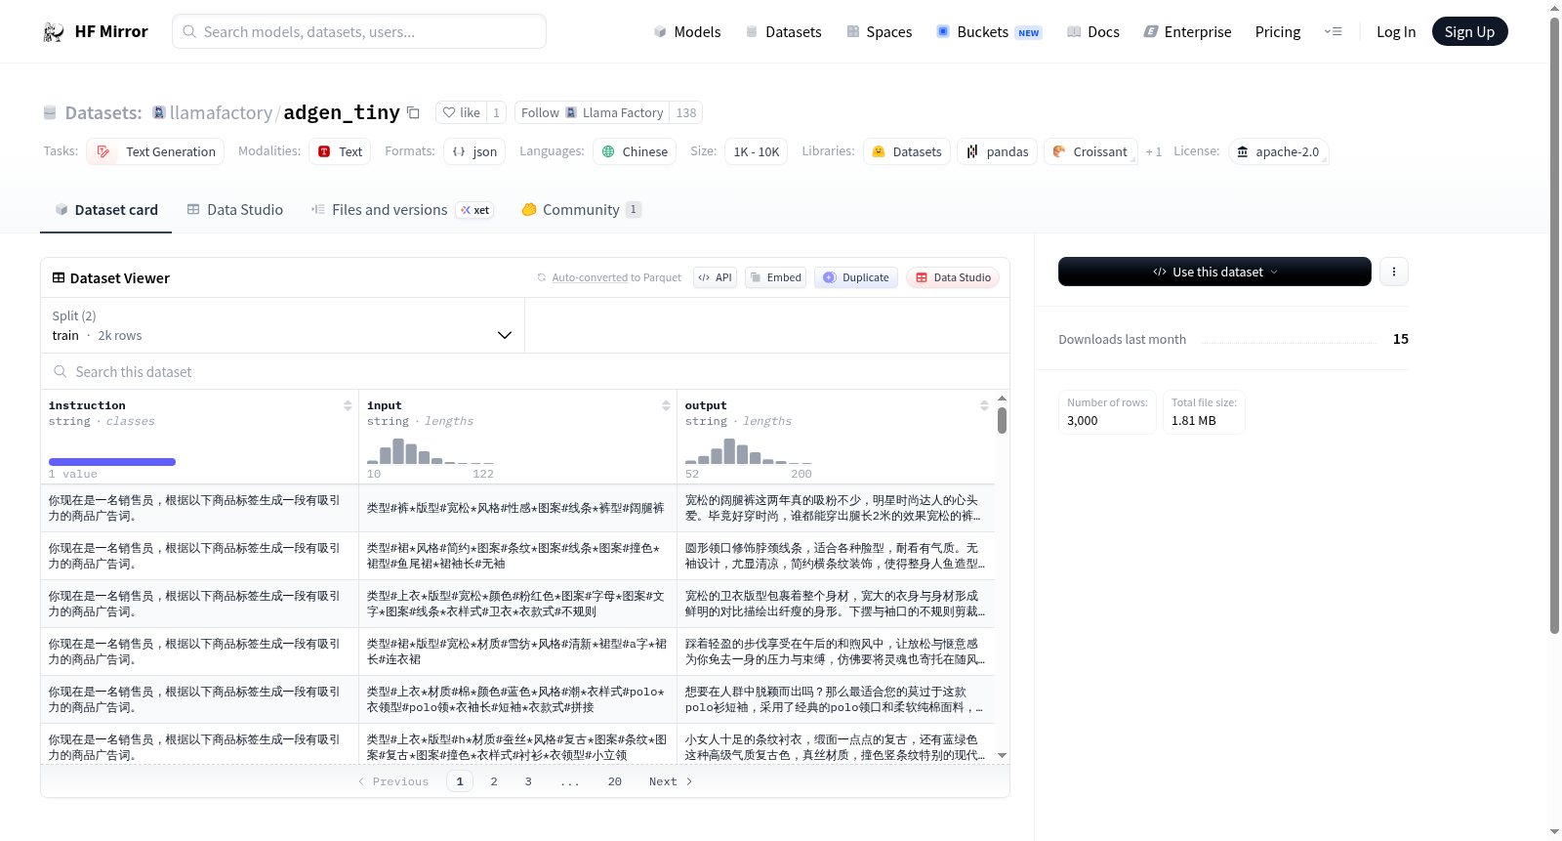Go to next page of rows
The width and height of the screenshot is (1562, 841).
(x=671, y=781)
